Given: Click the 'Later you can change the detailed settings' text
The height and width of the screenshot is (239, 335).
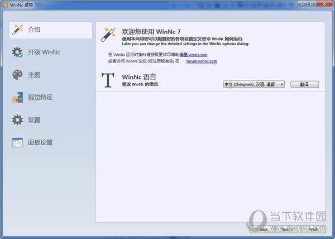Looking at the screenshot, I should [185, 44].
